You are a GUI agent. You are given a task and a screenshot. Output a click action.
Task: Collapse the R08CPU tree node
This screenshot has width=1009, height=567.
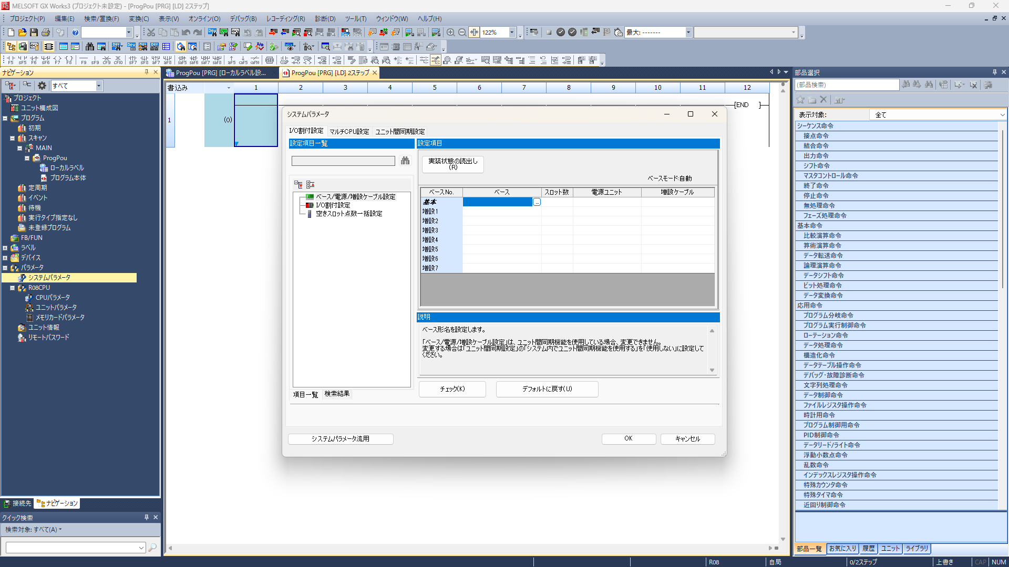click(12, 288)
